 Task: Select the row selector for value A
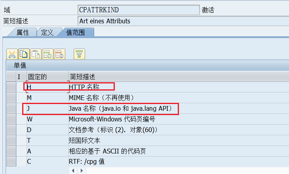coord(11,151)
